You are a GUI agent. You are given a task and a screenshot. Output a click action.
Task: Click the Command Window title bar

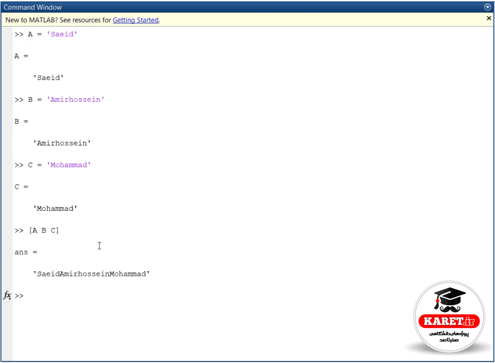[x=248, y=7]
